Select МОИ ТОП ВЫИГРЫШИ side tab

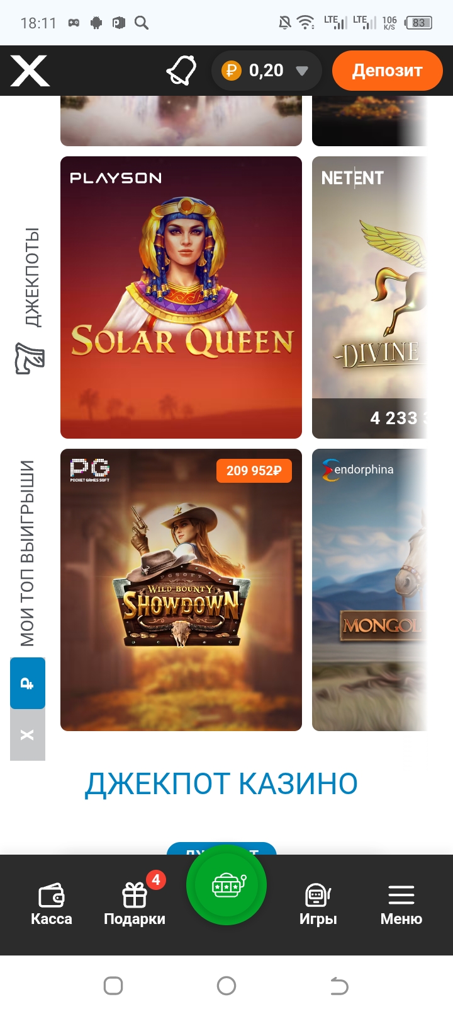pos(28,553)
